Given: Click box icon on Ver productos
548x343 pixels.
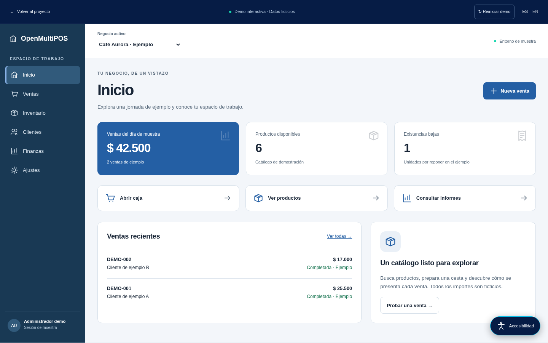Looking at the screenshot, I should (x=258, y=198).
